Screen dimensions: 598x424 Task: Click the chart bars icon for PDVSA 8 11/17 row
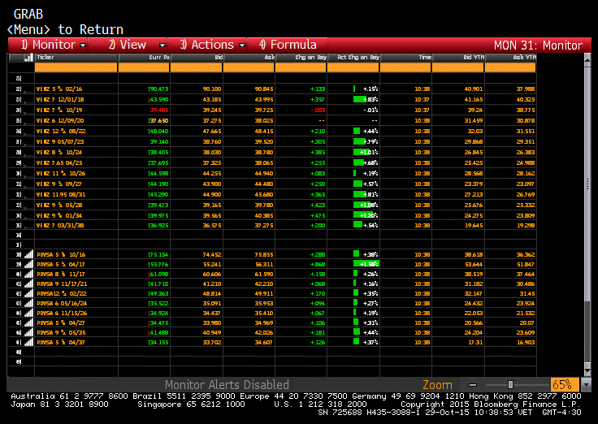click(x=28, y=274)
